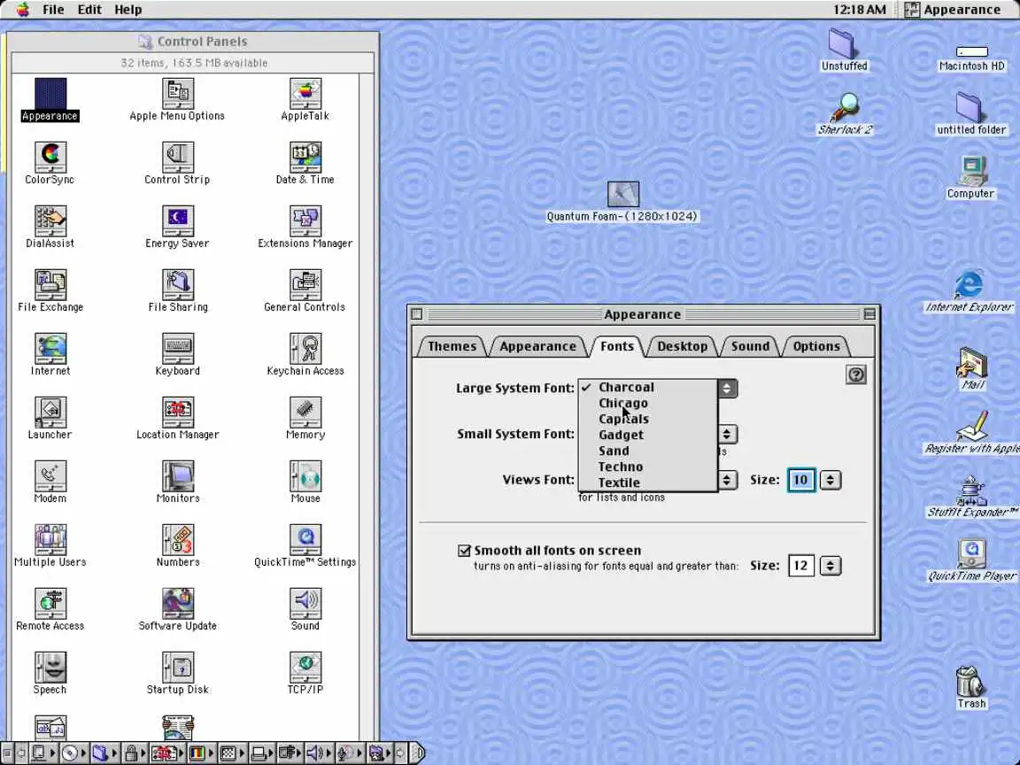Select the DialAssist icon

coord(50,222)
